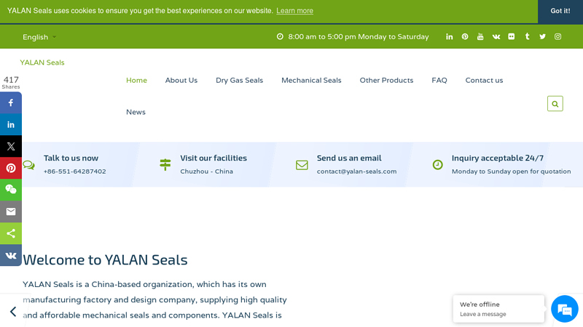Screen dimensions: 583x327
Task: Click the Send us an email heading
Action: point(349,158)
